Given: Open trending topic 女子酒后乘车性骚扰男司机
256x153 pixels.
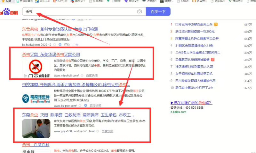Looking at the screenshot, I should click(x=194, y=74).
